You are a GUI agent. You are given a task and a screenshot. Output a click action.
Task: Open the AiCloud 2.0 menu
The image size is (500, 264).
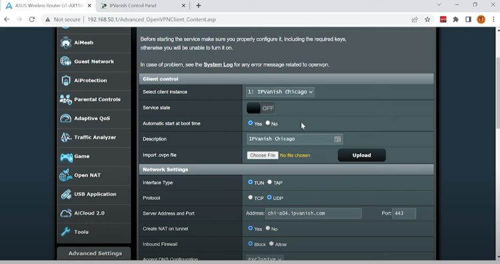tap(94, 213)
